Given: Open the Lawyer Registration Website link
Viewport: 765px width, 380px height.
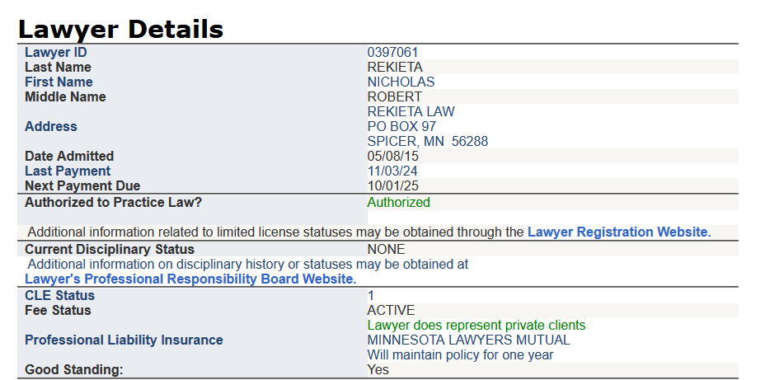Looking at the screenshot, I should (619, 232).
